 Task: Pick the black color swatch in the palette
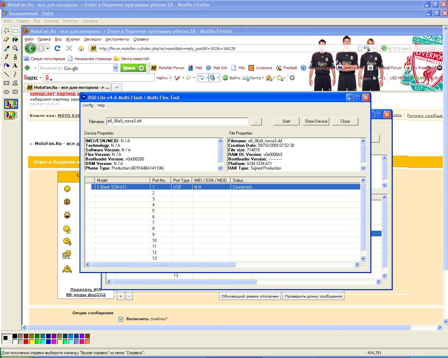click(15, 336)
